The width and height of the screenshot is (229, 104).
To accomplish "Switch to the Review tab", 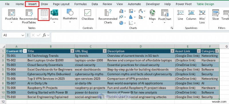I will click(107, 4).
